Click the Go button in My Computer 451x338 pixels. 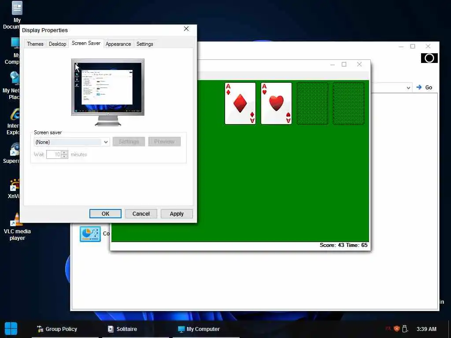tap(425, 88)
